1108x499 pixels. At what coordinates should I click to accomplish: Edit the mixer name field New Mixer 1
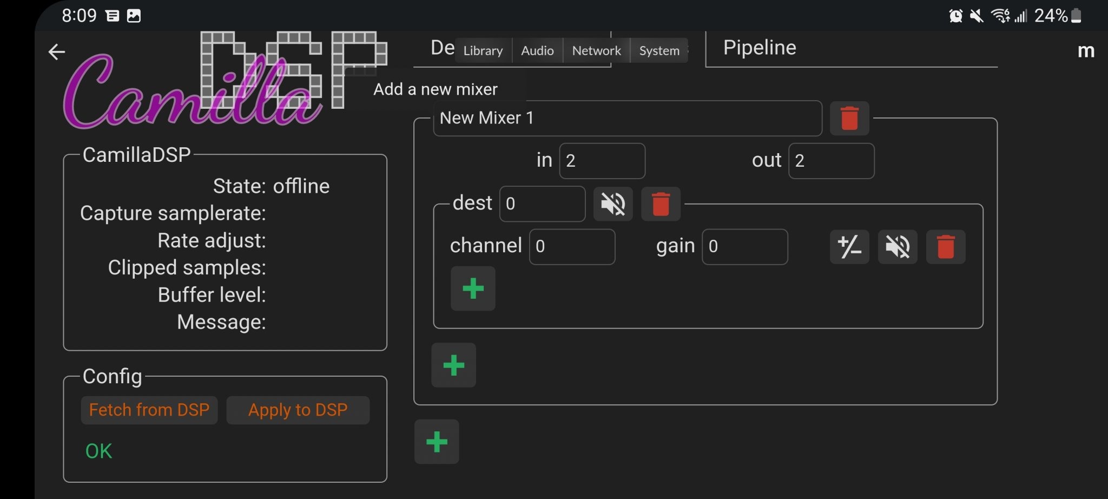pos(628,118)
